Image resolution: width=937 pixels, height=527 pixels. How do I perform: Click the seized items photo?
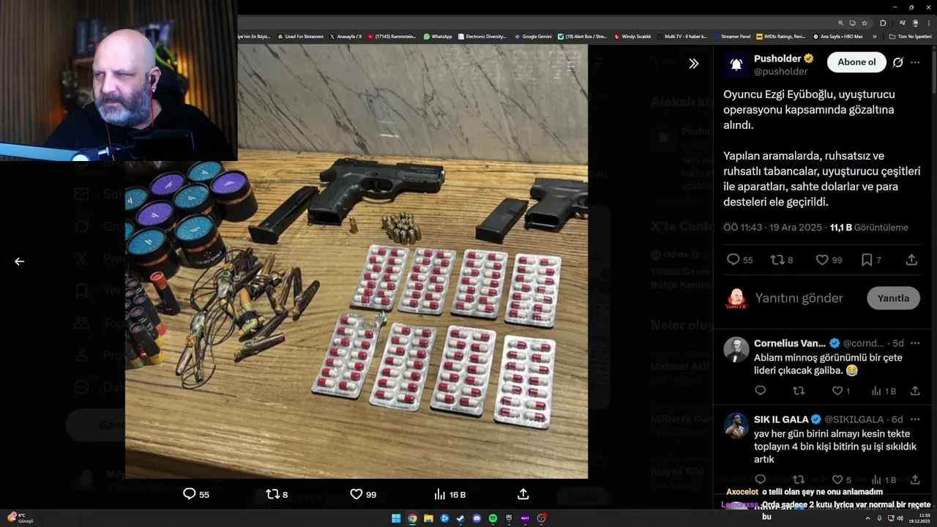[x=356, y=261]
